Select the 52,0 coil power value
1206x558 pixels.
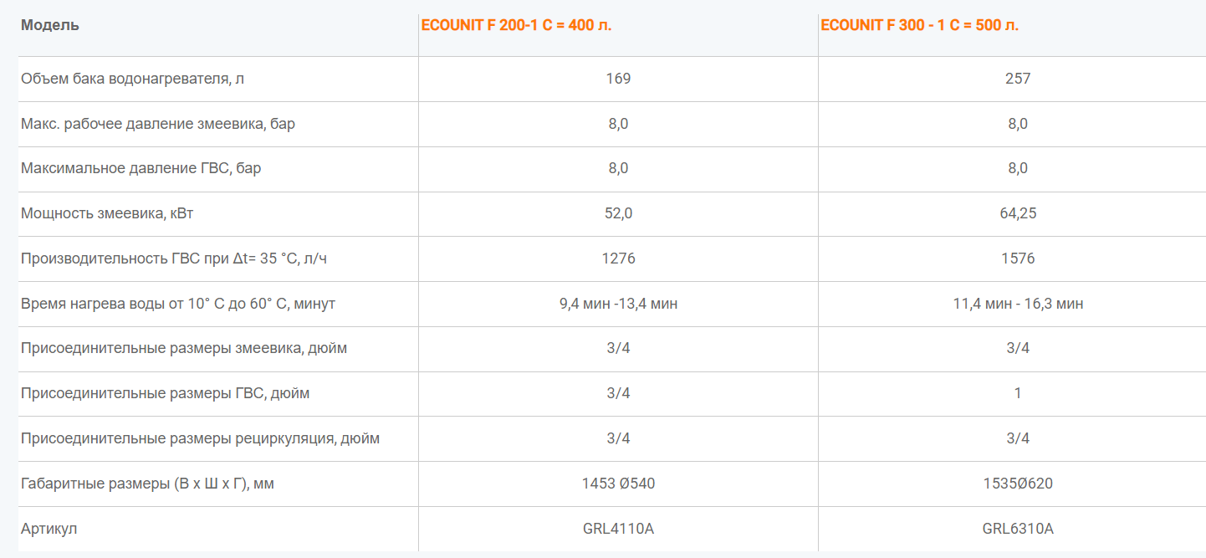618,213
